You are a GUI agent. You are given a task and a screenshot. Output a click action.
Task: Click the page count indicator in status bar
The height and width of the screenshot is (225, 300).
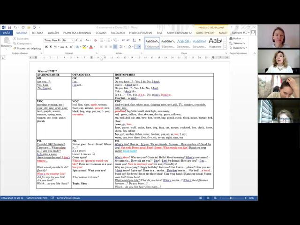point(12,198)
